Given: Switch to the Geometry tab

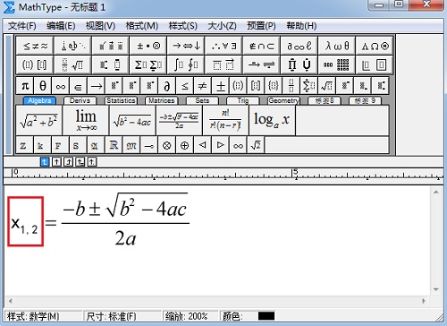Looking at the screenshot, I should click(283, 100).
